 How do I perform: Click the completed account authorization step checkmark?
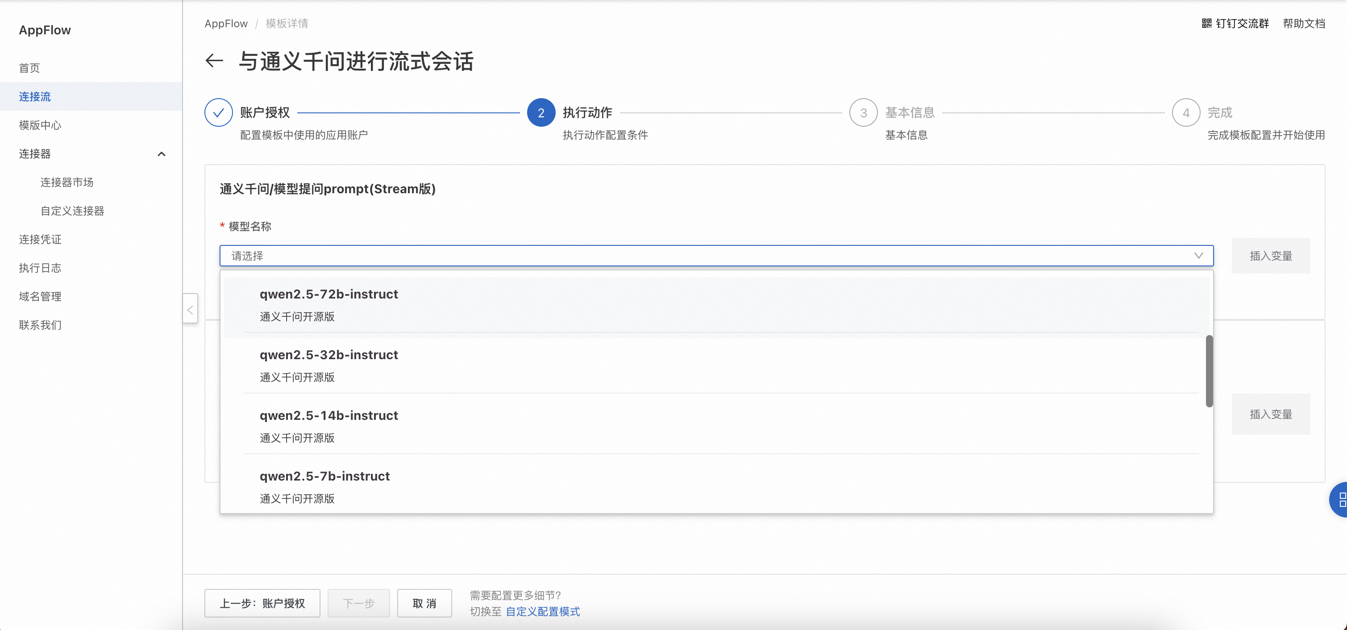click(219, 112)
